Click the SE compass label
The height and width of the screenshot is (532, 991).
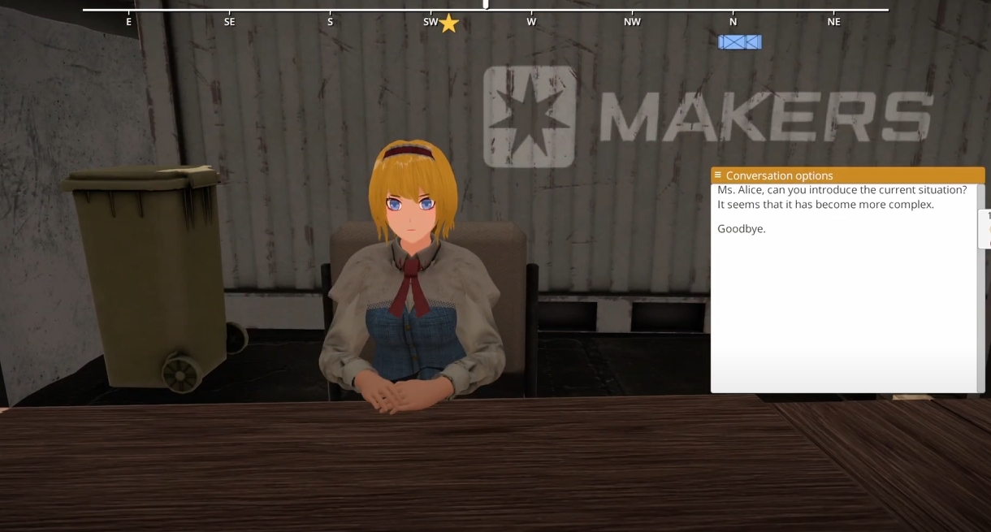click(229, 22)
